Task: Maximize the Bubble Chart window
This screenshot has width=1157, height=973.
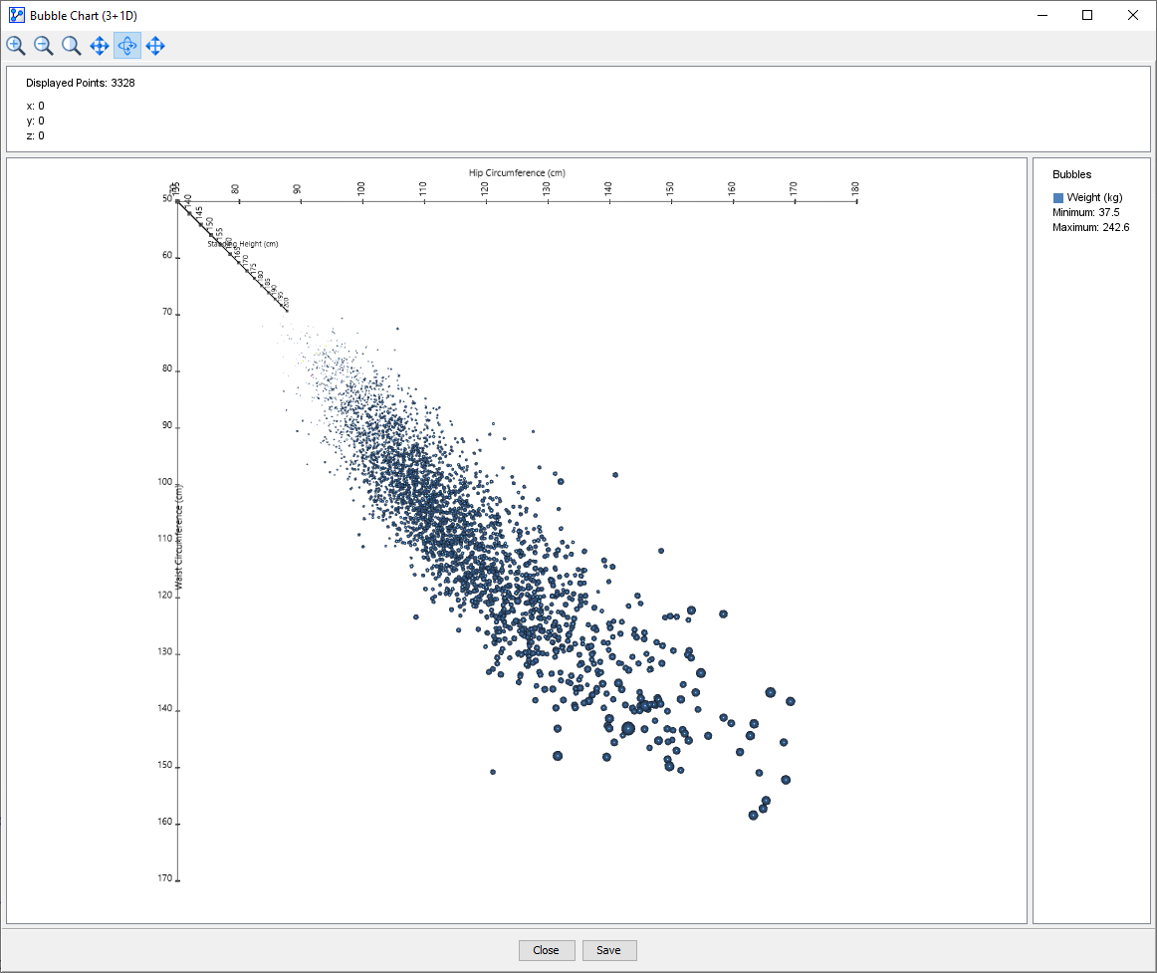Action: click(x=1087, y=15)
